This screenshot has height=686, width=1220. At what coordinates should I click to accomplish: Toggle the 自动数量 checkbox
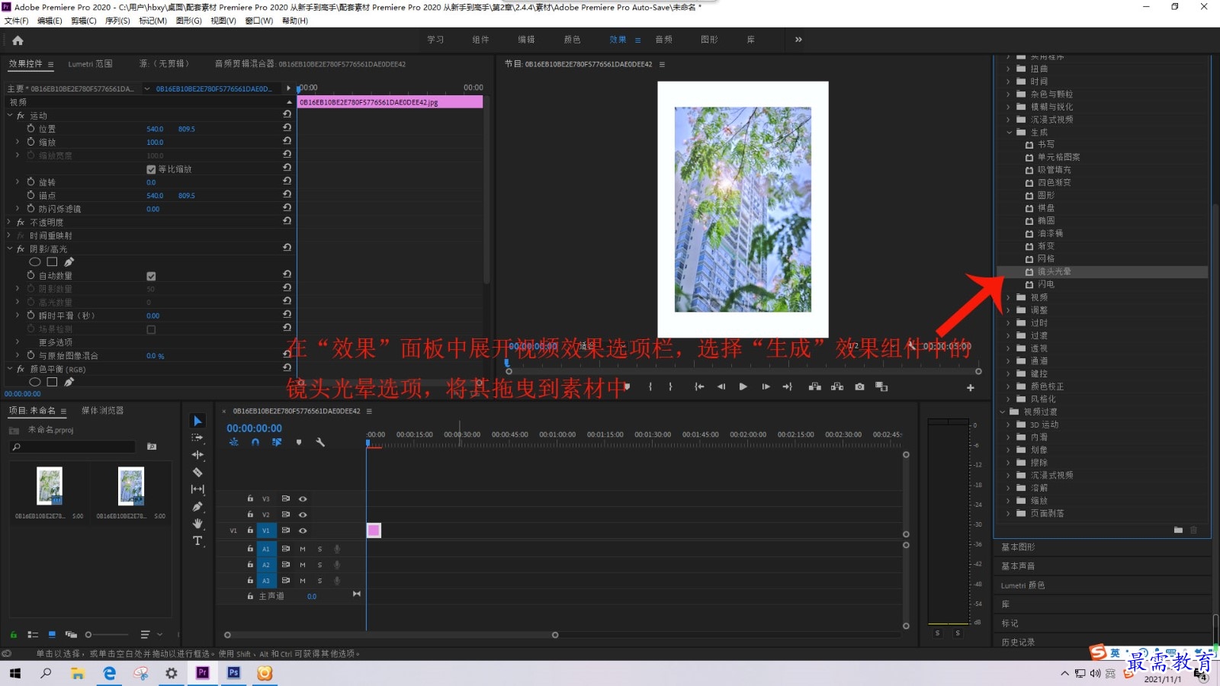[151, 276]
